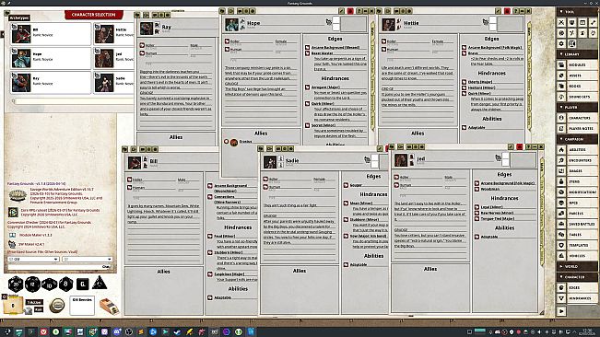This screenshot has height=337, width=600.
Task: Open the Abilities campaign list
Action: click(x=577, y=150)
